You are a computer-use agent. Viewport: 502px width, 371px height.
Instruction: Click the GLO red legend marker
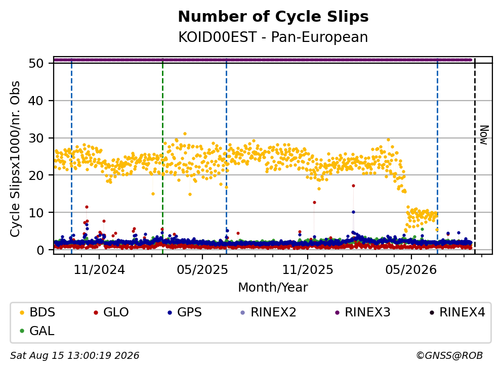(96, 312)
